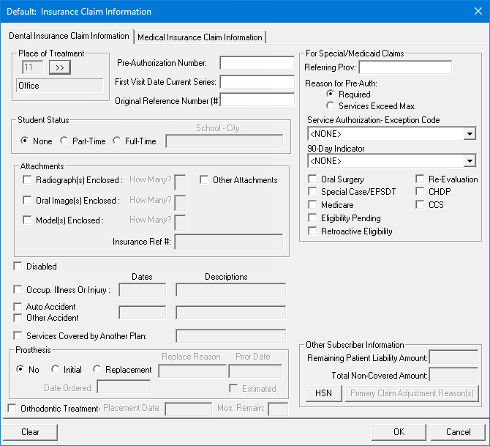Check the Radiograph(s) Enclosed box

coord(28,180)
